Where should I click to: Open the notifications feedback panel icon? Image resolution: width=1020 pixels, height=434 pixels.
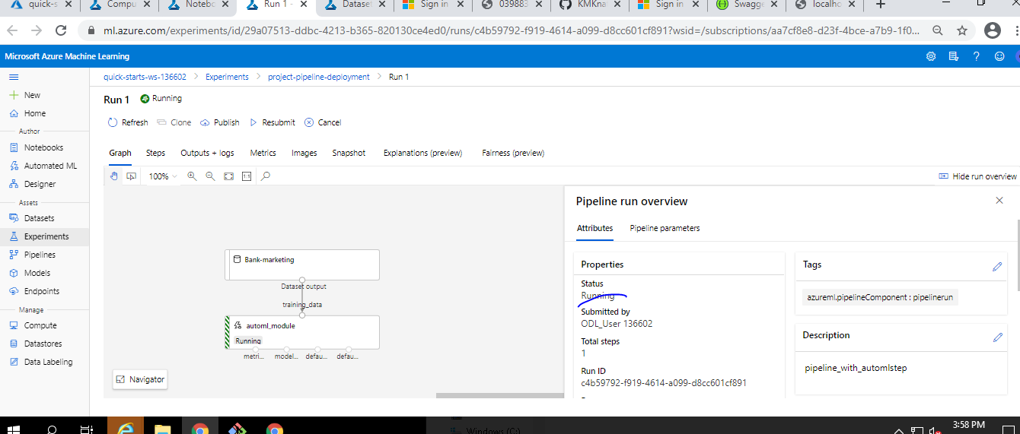(953, 56)
